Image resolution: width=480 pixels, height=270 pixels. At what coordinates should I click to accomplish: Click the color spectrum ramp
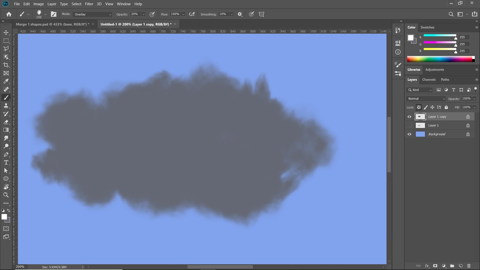tap(439, 59)
